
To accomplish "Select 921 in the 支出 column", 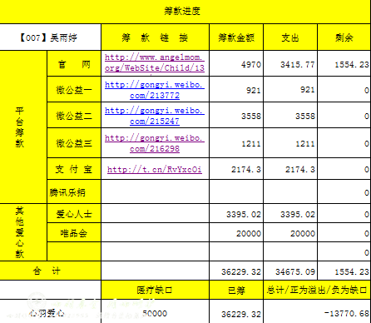I will (290, 90).
